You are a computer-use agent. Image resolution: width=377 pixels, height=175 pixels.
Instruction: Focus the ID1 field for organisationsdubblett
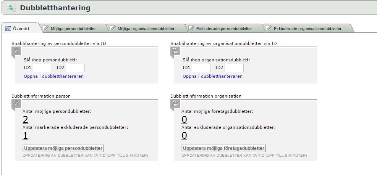coord(201,68)
